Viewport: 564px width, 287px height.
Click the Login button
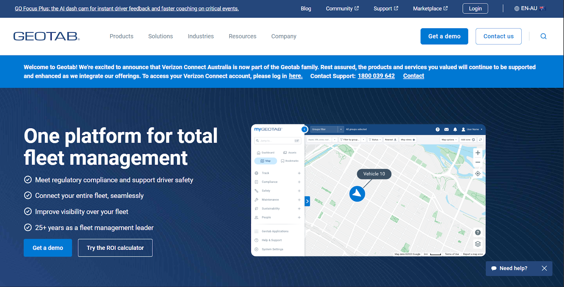click(475, 8)
